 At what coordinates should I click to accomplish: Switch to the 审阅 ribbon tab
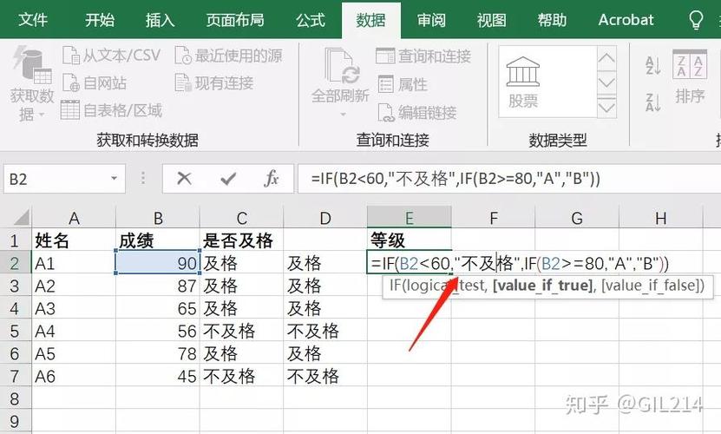431,20
